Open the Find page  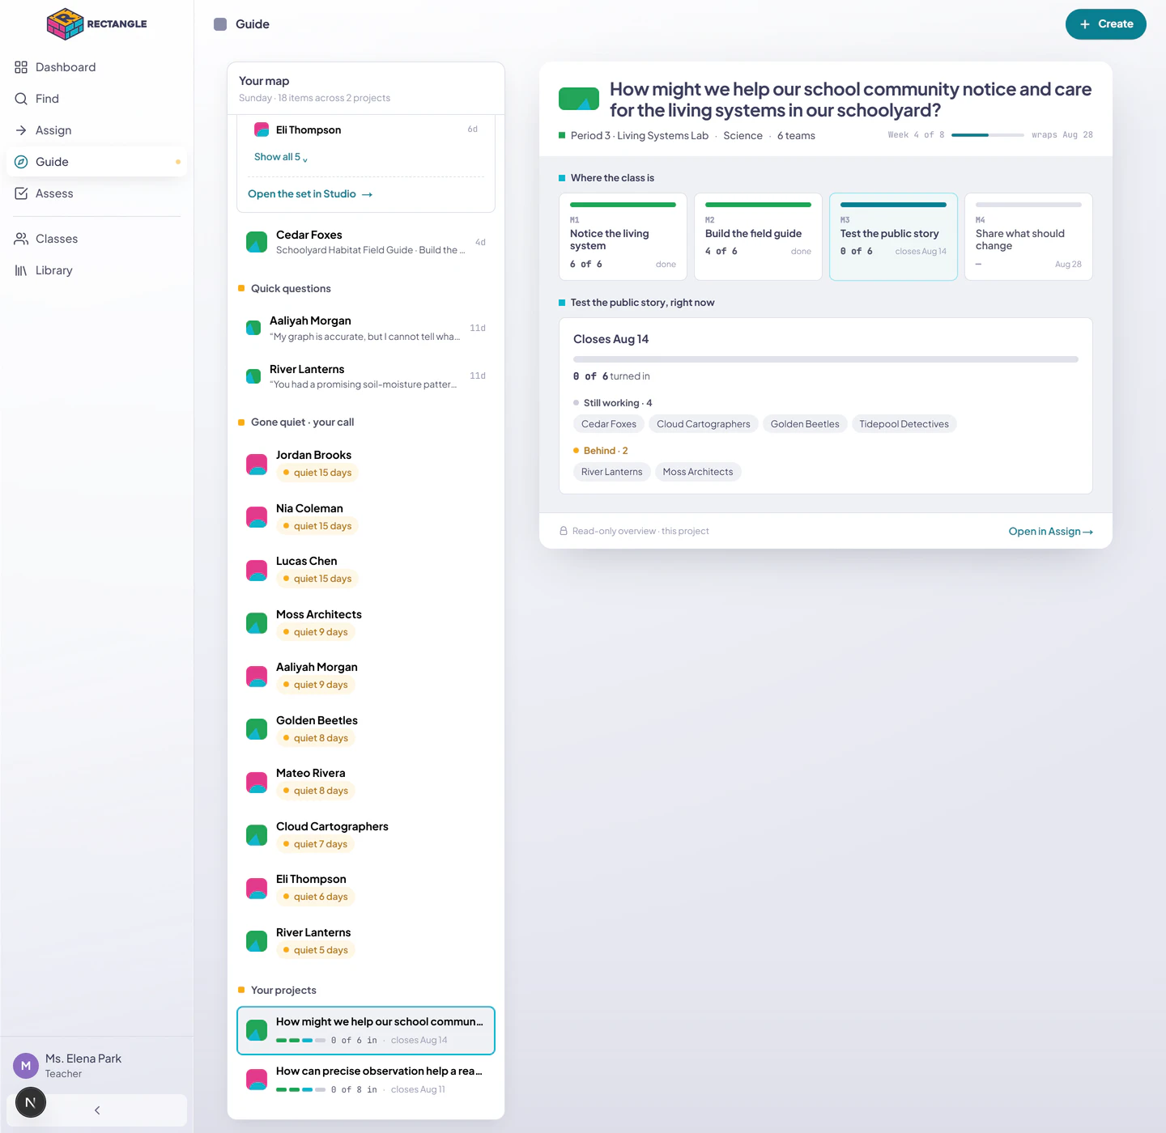point(96,99)
